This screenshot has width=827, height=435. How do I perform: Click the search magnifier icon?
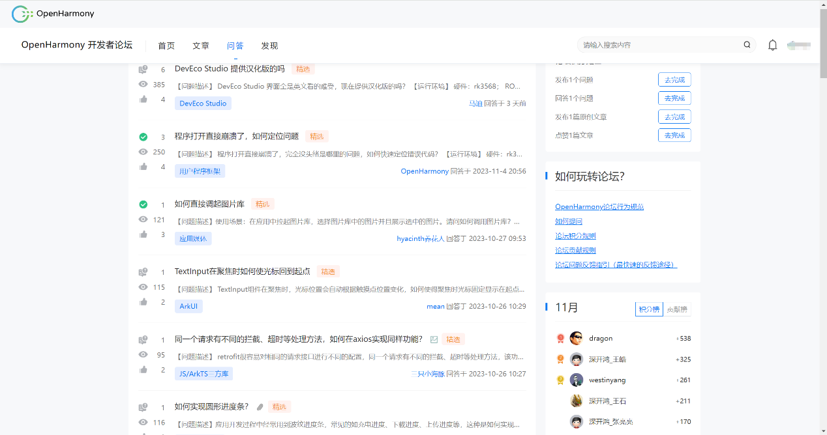(747, 45)
